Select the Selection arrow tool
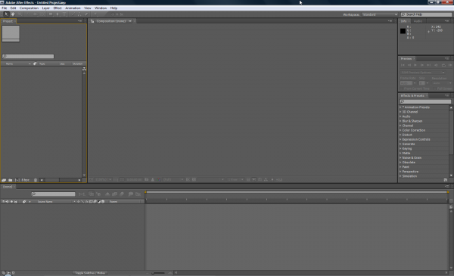This screenshot has width=454, height=276. (x=6, y=14)
